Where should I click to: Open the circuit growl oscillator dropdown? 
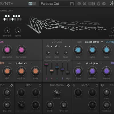94,63
